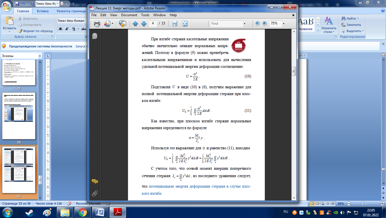Open the Pages panel in Adobe Reader

tap(95, 36)
